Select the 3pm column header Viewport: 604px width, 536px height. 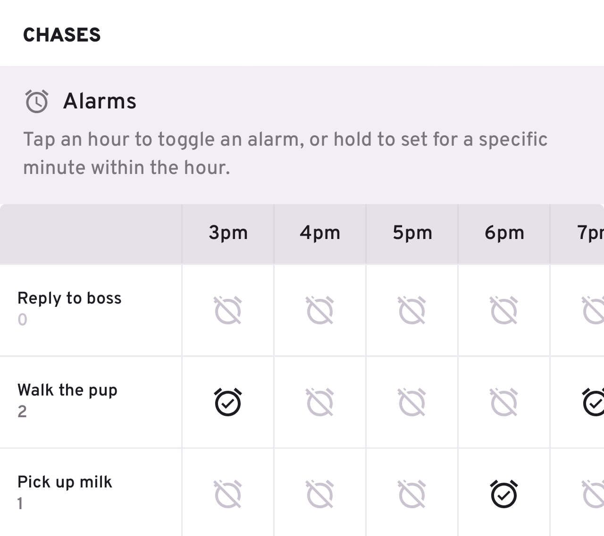click(x=228, y=233)
